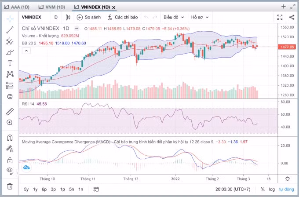Open chart settings gear icon
299x197 pixels.
tap(288, 179)
